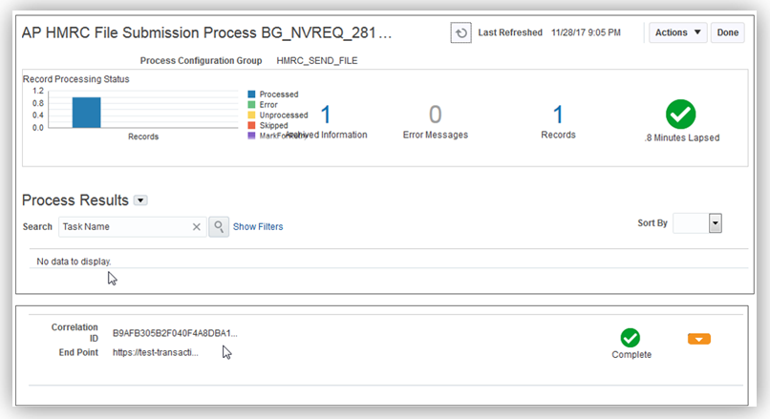Screen dimensions: 770x419
Task: Click the Unprocessed legend yellow swatch
Action: 251,115
